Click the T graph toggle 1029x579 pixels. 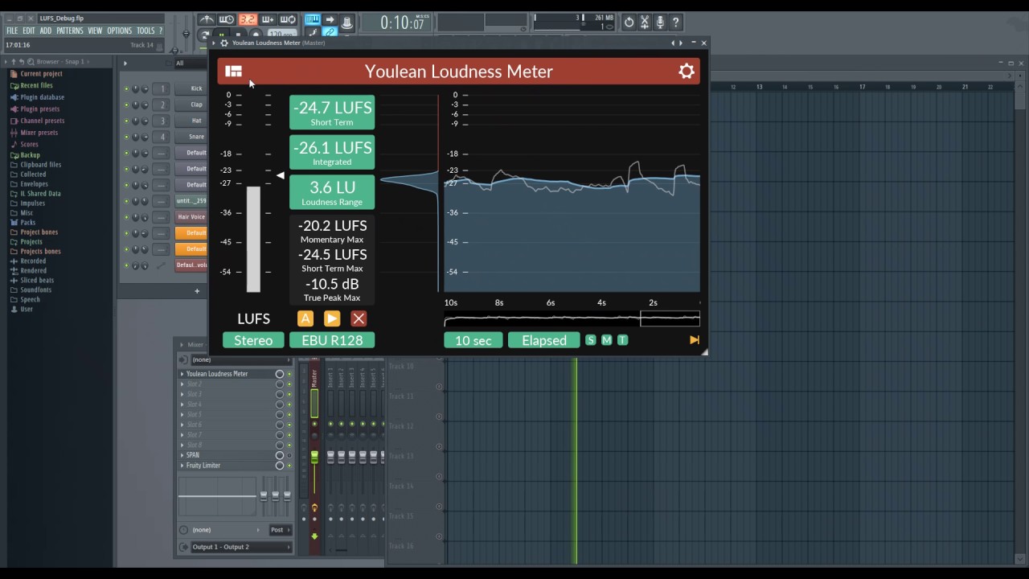[x=622, y=340]
